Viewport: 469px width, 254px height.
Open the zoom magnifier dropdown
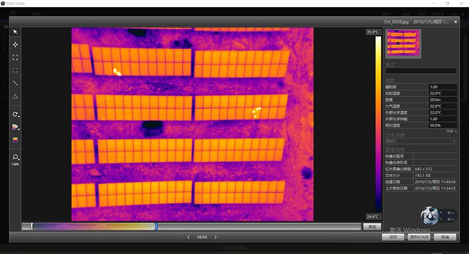pos(16,157)
